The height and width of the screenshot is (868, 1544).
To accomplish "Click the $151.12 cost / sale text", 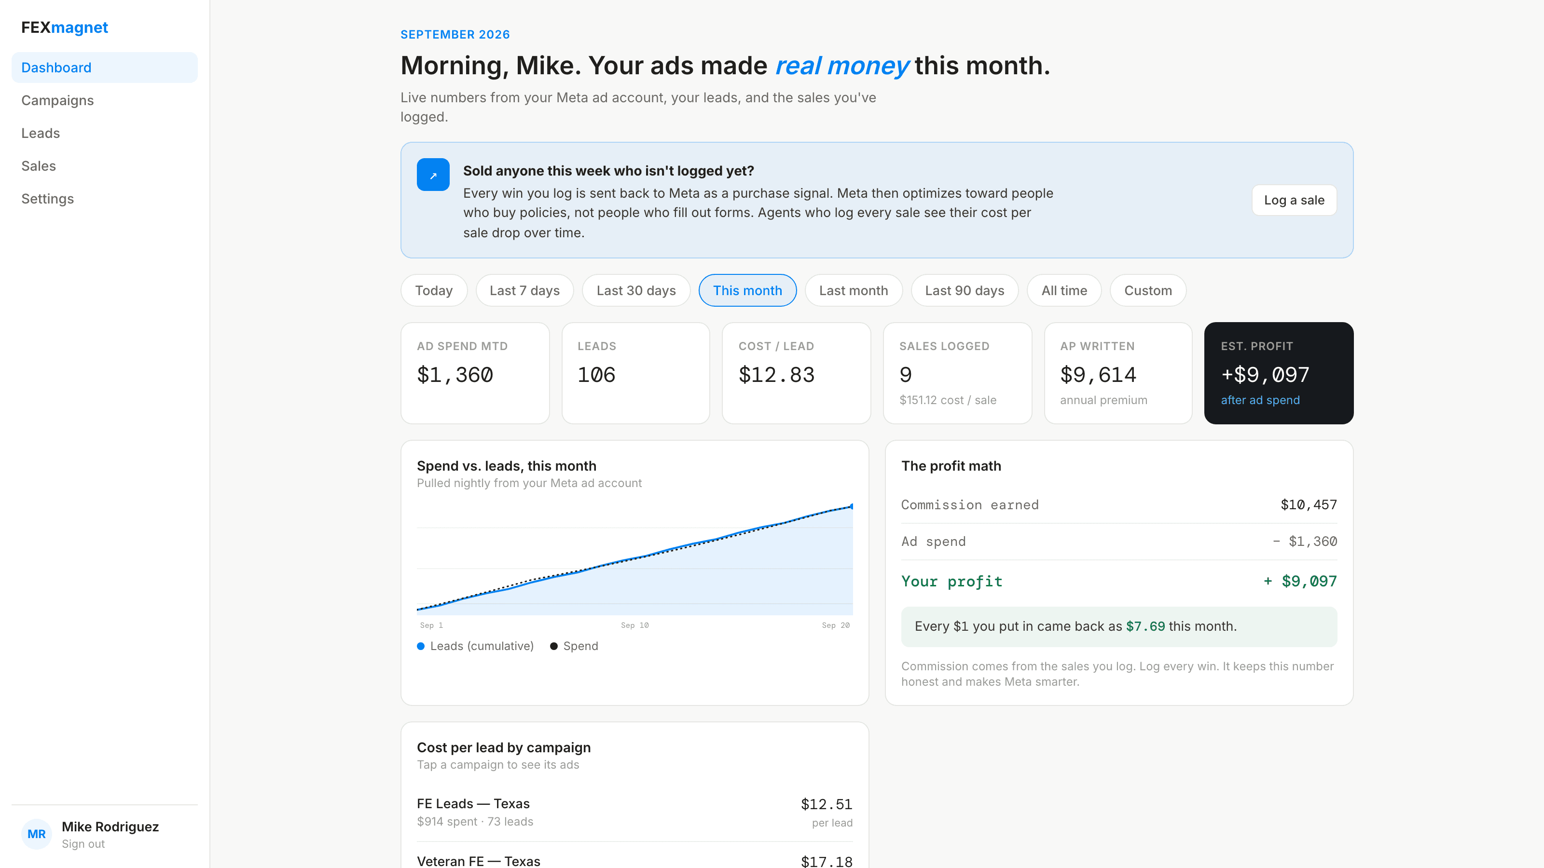I will [x=948, y=400].
